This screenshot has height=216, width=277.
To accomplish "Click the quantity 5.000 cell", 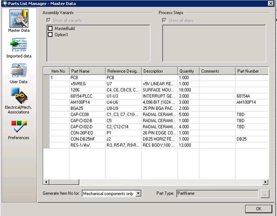I will [x=188, y=115].
